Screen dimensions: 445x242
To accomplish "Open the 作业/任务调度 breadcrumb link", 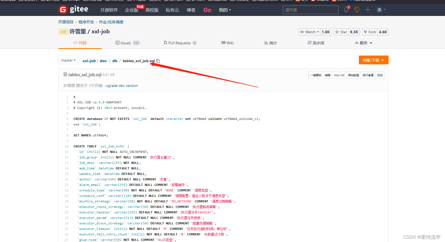I will pyautogui.click(x=111, y=22).
